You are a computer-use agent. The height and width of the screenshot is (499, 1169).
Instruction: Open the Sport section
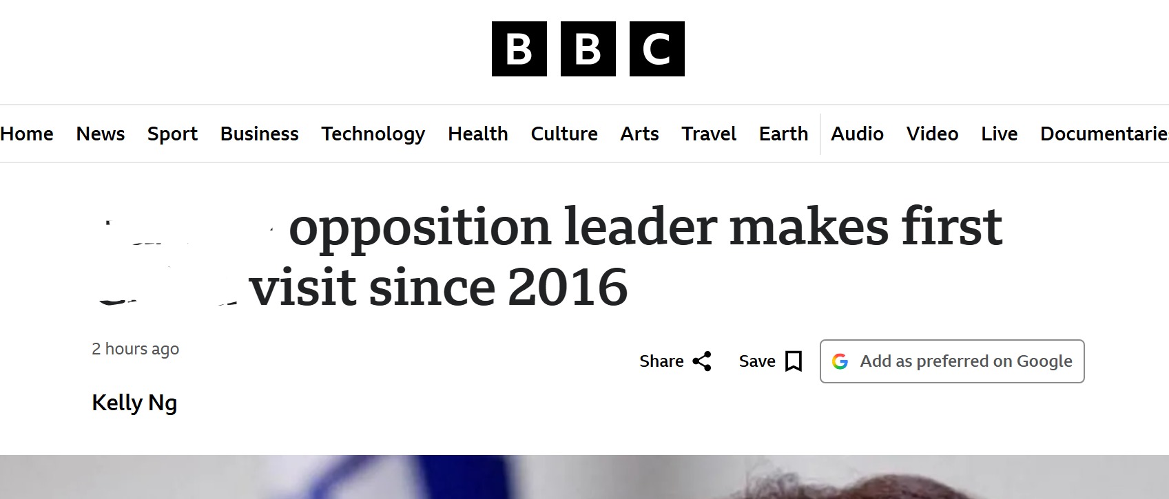pos(172,134)
